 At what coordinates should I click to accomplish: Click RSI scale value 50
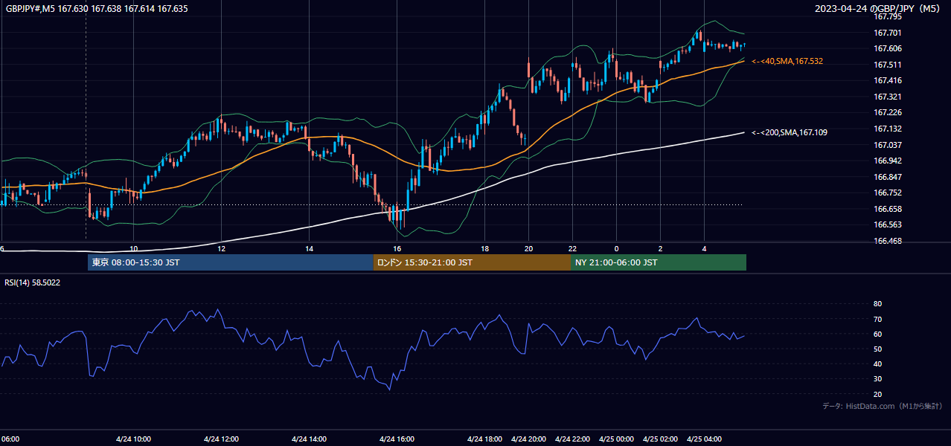(x=877, y=349)
